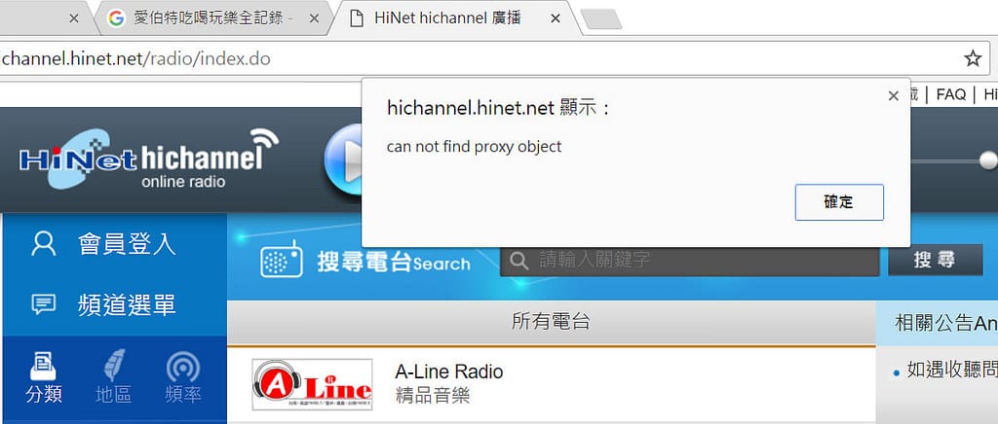Screen dimensions: 998x424
Task: Close the leftmost partially visible tab
Action: (x=74, y=19)
